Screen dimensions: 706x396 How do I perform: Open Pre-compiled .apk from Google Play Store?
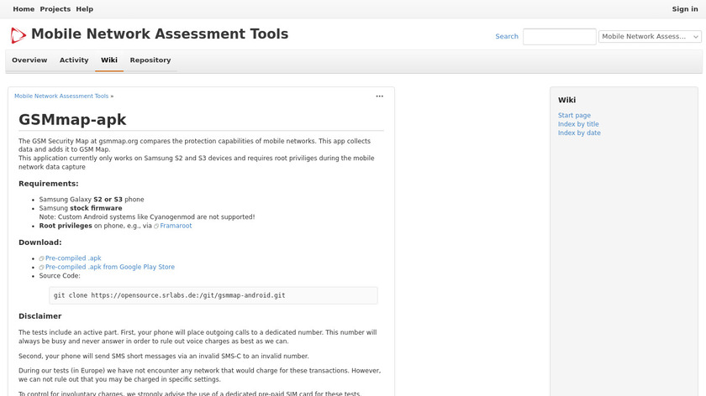click(110, 267)
